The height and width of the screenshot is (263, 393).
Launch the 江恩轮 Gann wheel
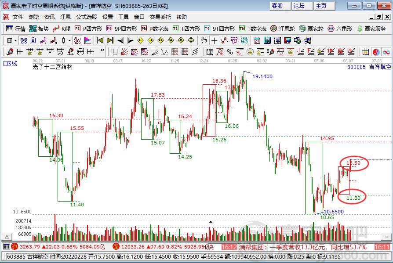pyautogui.click(x=283, y=29)
